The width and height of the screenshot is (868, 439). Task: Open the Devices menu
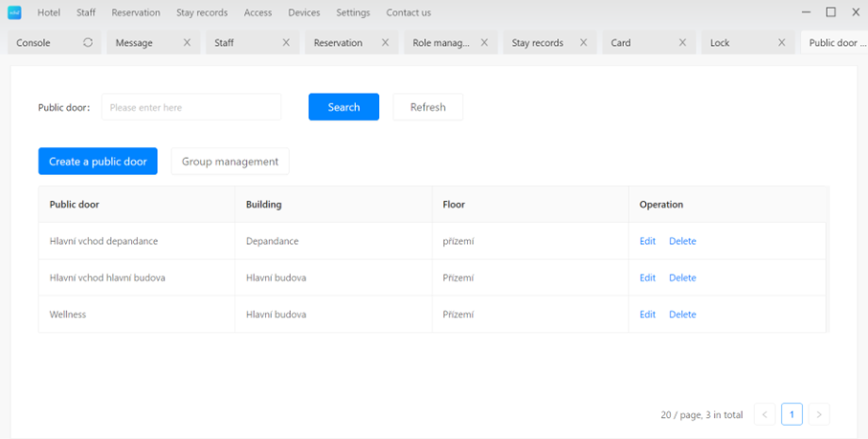click(x=304, y=12)
